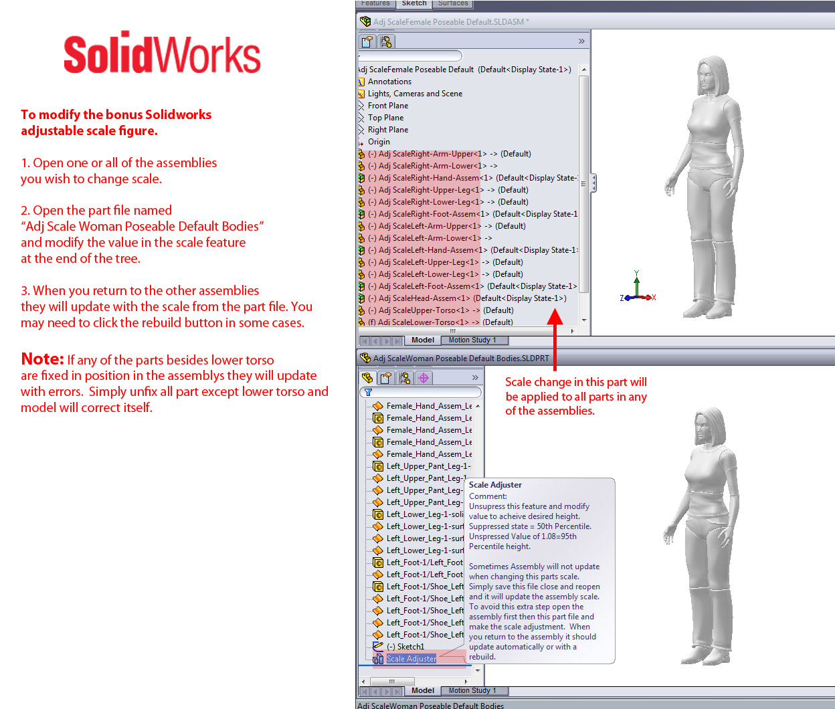Select Top Plane in the feature tree
Image resolution: width=835 pixels, height=709 pixels.
coord(385,117)
